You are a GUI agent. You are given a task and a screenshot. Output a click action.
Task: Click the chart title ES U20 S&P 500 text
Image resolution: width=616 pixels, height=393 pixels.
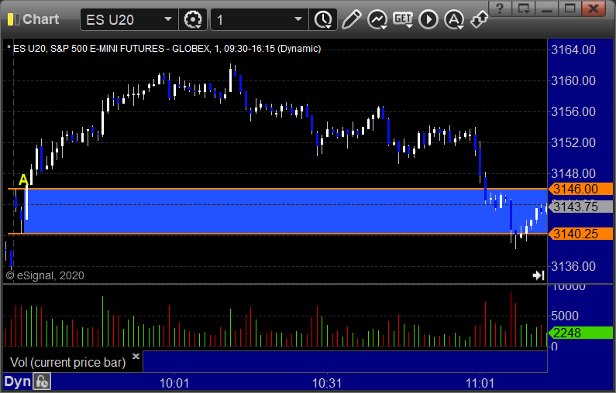[x=163, y=49]
